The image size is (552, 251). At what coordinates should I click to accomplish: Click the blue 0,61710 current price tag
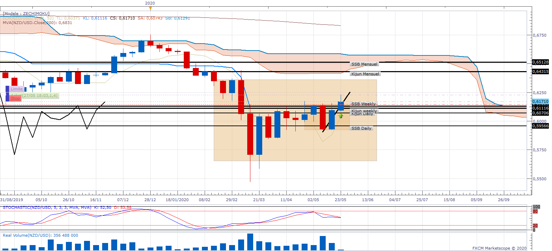540,101
